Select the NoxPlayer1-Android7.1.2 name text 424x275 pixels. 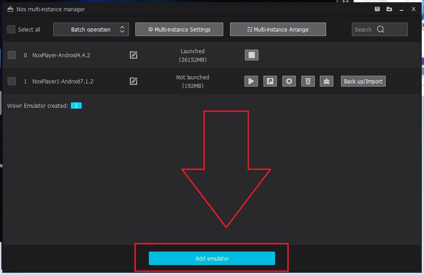click(63, 81)
